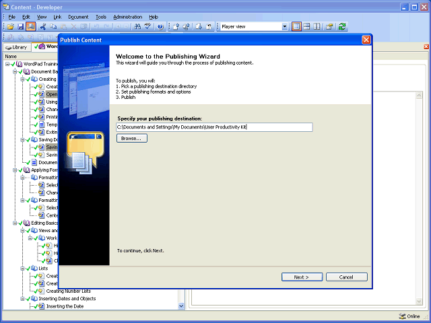This screenshot has width=431, height=323.
Task: Click the Save disk icon
Action: [x=21, y=27]
